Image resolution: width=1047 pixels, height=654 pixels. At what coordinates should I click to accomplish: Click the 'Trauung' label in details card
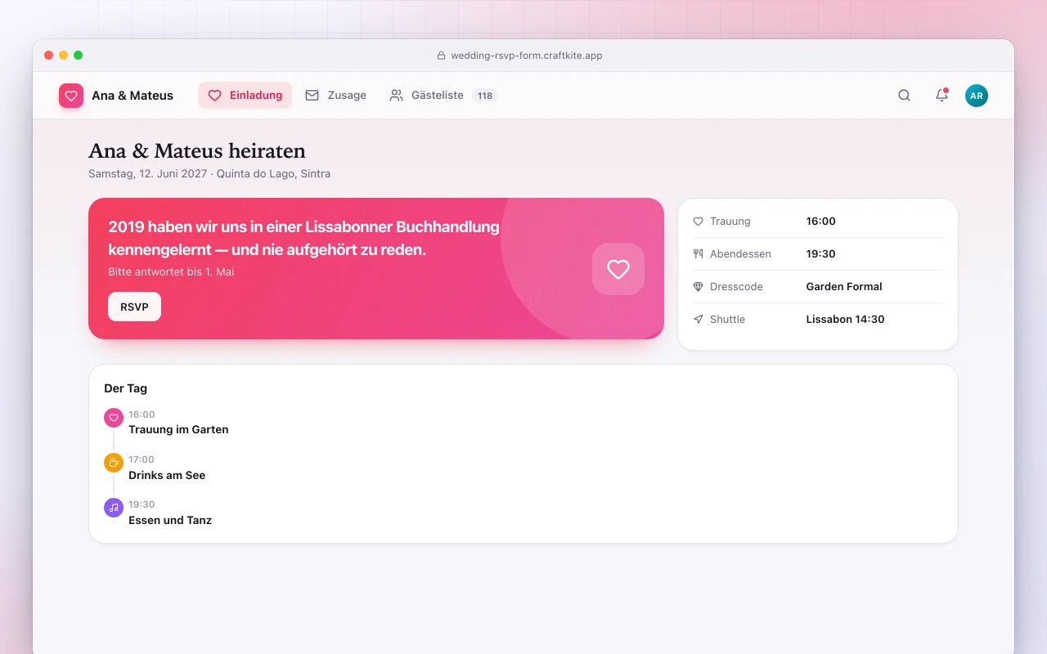[730, 222]
